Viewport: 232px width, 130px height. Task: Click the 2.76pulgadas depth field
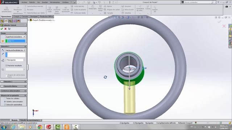(x=14, y=60)
